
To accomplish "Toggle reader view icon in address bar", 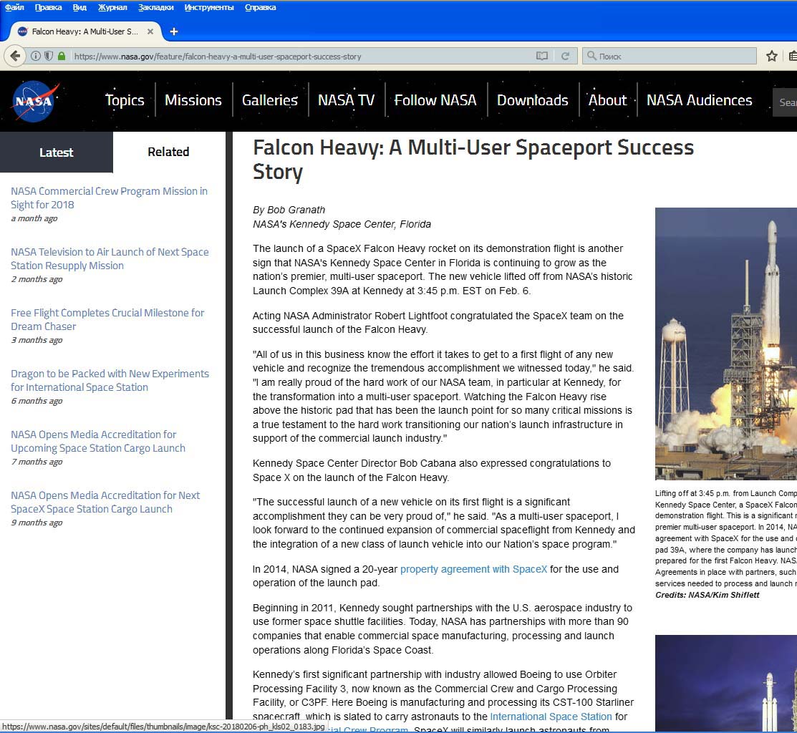I will [x=542, y=56].
